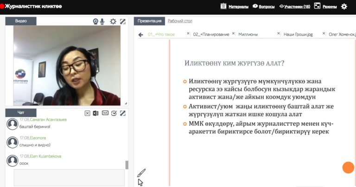
Task: Click the message "слышно и видно)"
Action: tap(35, 145)
